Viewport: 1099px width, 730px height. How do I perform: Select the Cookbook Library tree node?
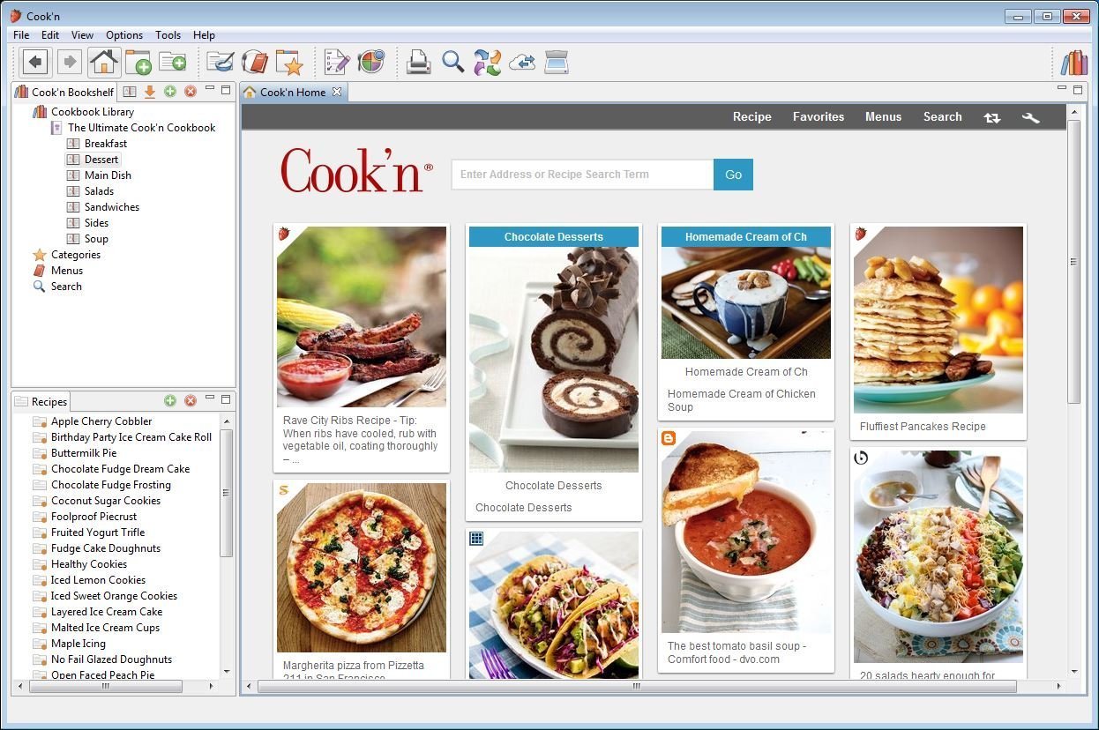point(92,112)
